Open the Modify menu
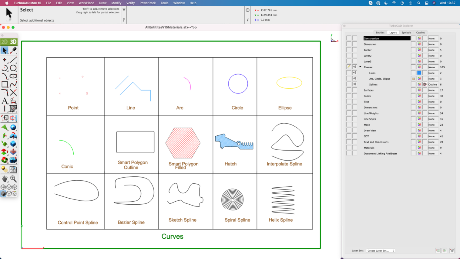This screenshot has width=460, height=259. pyautogui.click(x=116, y=3)
